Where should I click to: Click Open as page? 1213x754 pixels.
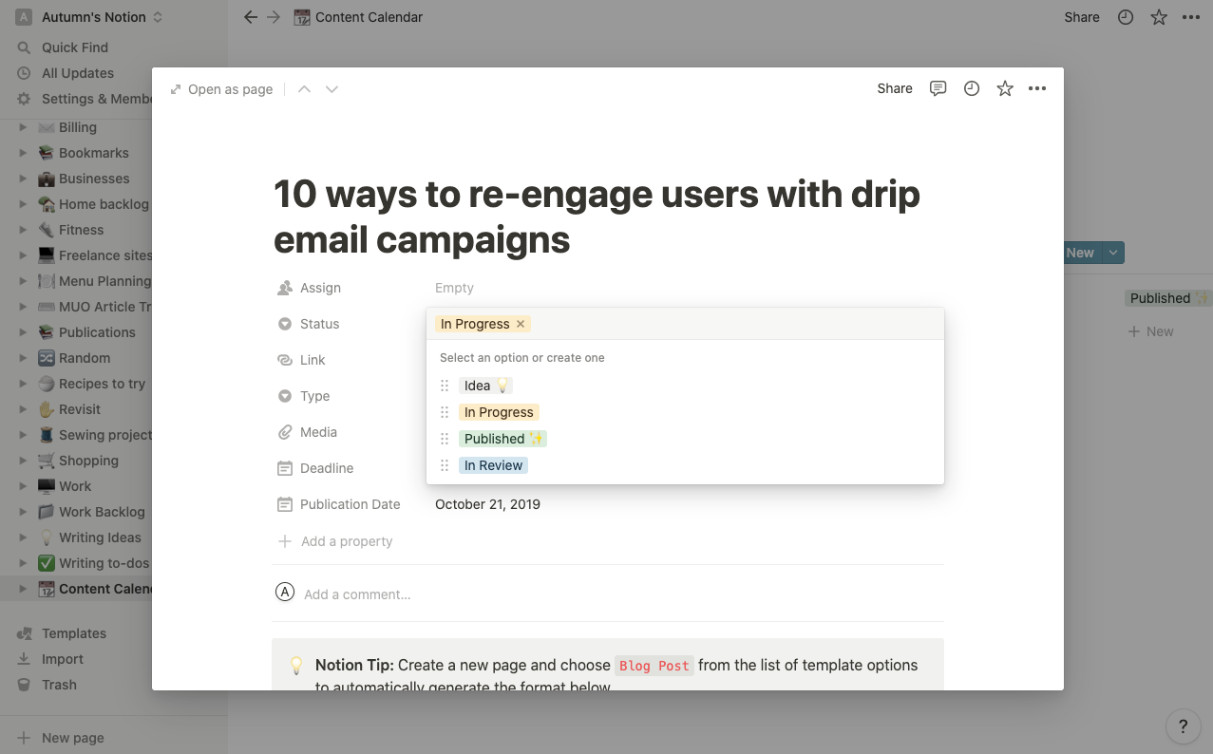click(x=221, y=89)
